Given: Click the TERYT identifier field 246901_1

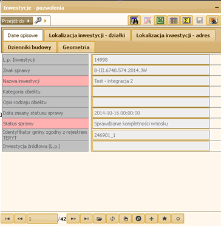Looking at the screenshot, I should pyautogui.click(x=151, y=135).
